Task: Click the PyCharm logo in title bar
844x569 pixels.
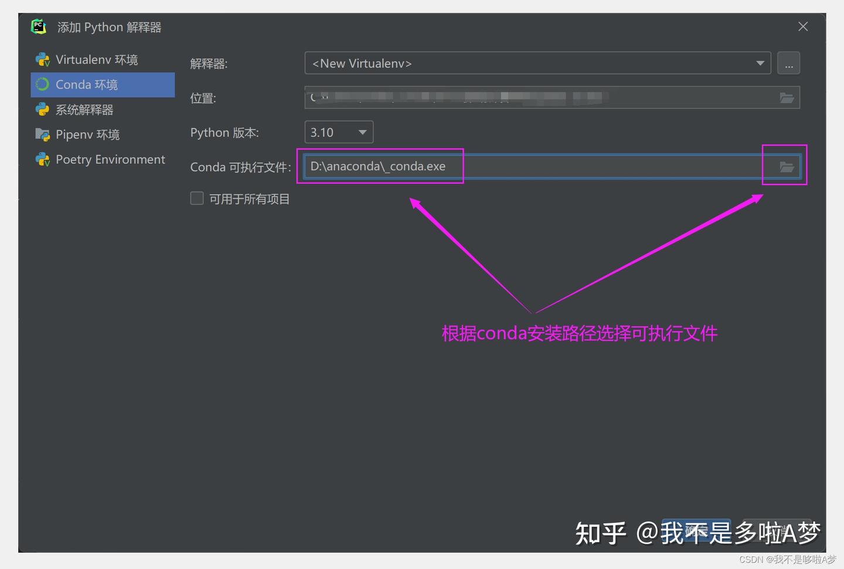Action: 38,26
